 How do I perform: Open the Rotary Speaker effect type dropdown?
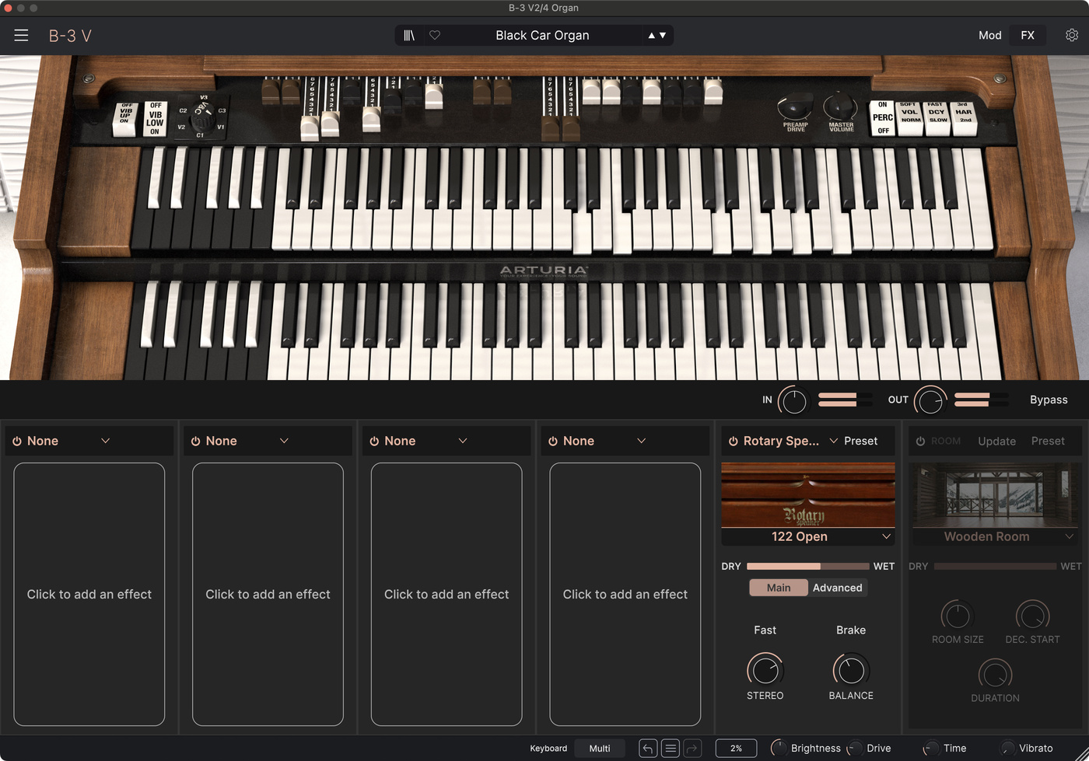pyautogui.click(x=834, y=441)
